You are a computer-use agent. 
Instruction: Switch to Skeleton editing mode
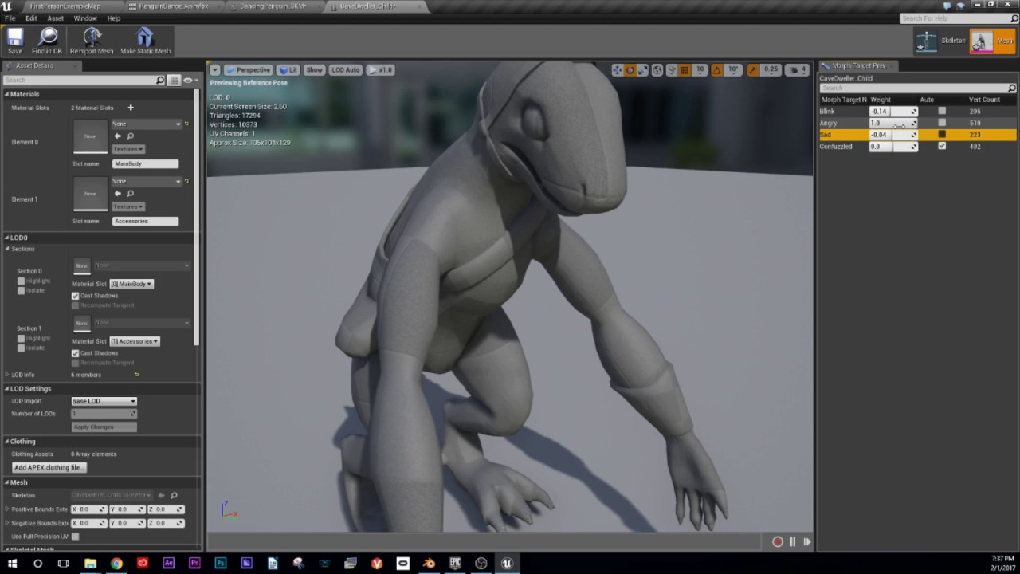click(x=940, y=41)
